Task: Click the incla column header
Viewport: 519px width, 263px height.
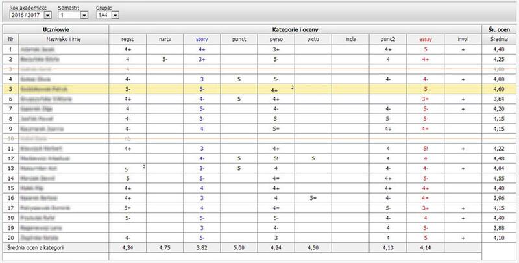Action: [350, 40]
